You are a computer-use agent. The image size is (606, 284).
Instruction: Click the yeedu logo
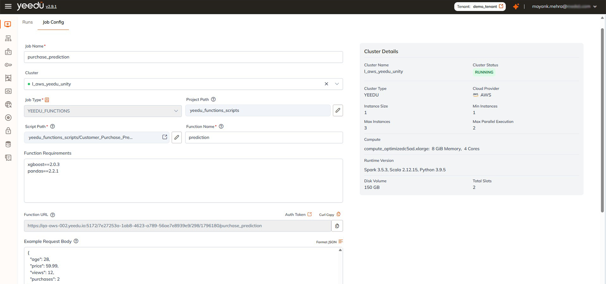coord(30,6)
